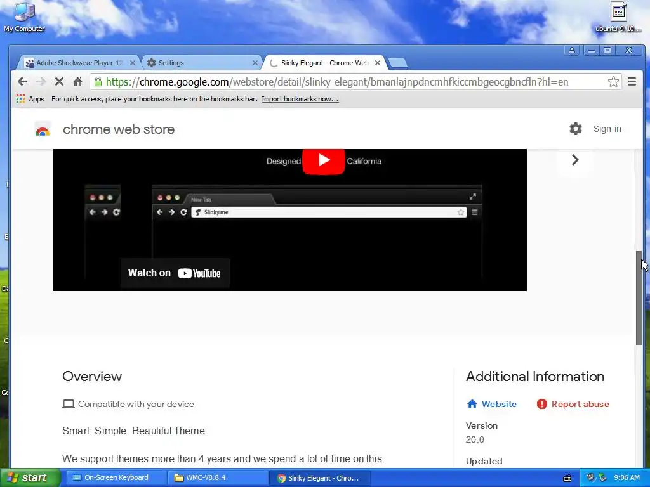Click the chrome web store title text
Image resolution: width=650 pixels, height=487 pixels.
click(119, 129)
